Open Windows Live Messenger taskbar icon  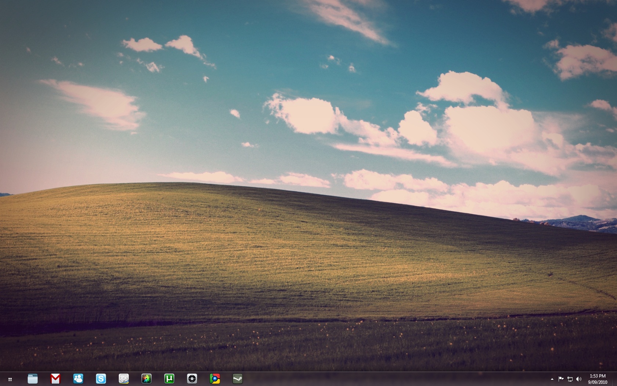[x=78, y=379]
